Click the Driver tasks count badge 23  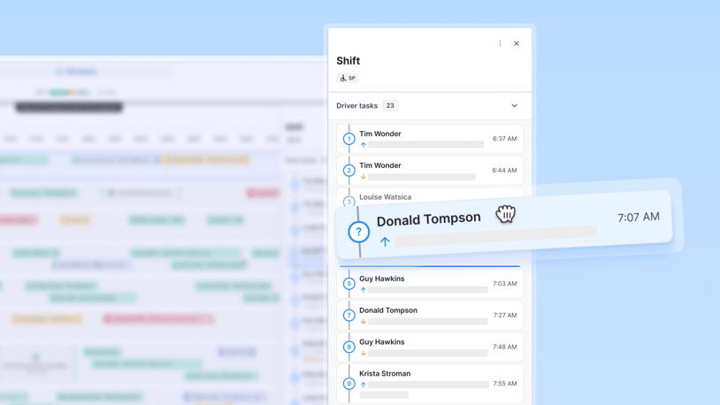coord(390,105)
